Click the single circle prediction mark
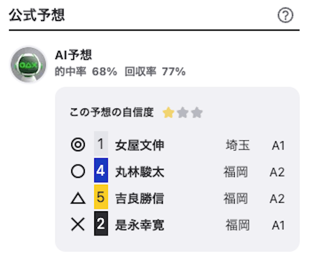Image resolution: width=321 pixels, height=266 pixels. click(x=78, y=171)
